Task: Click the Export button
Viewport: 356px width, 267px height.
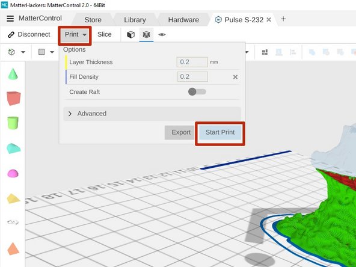Action: (x=179, y=132)
